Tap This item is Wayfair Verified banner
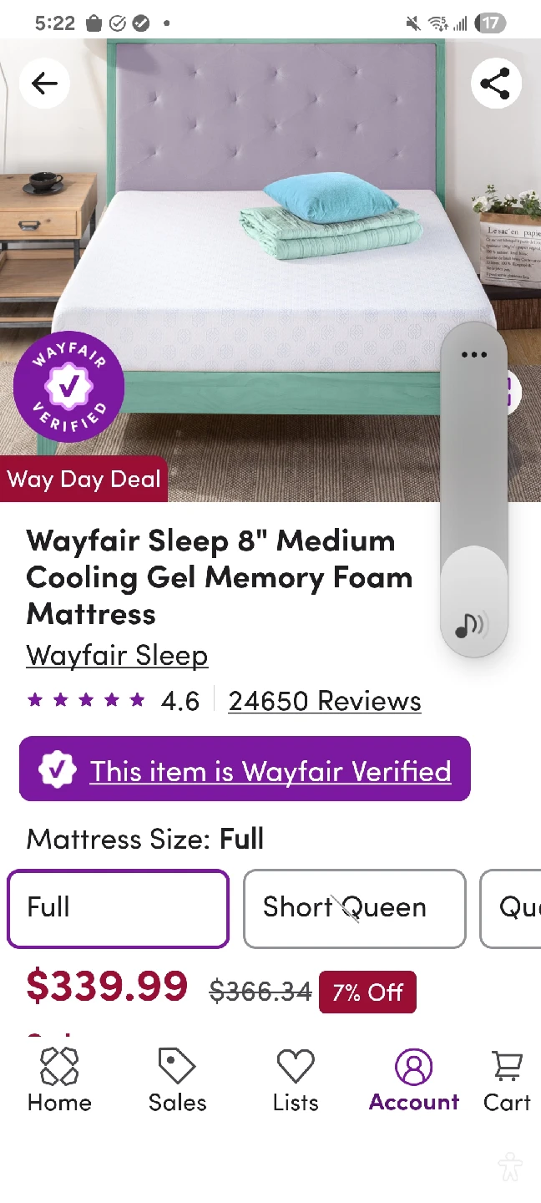 [245, 769]
